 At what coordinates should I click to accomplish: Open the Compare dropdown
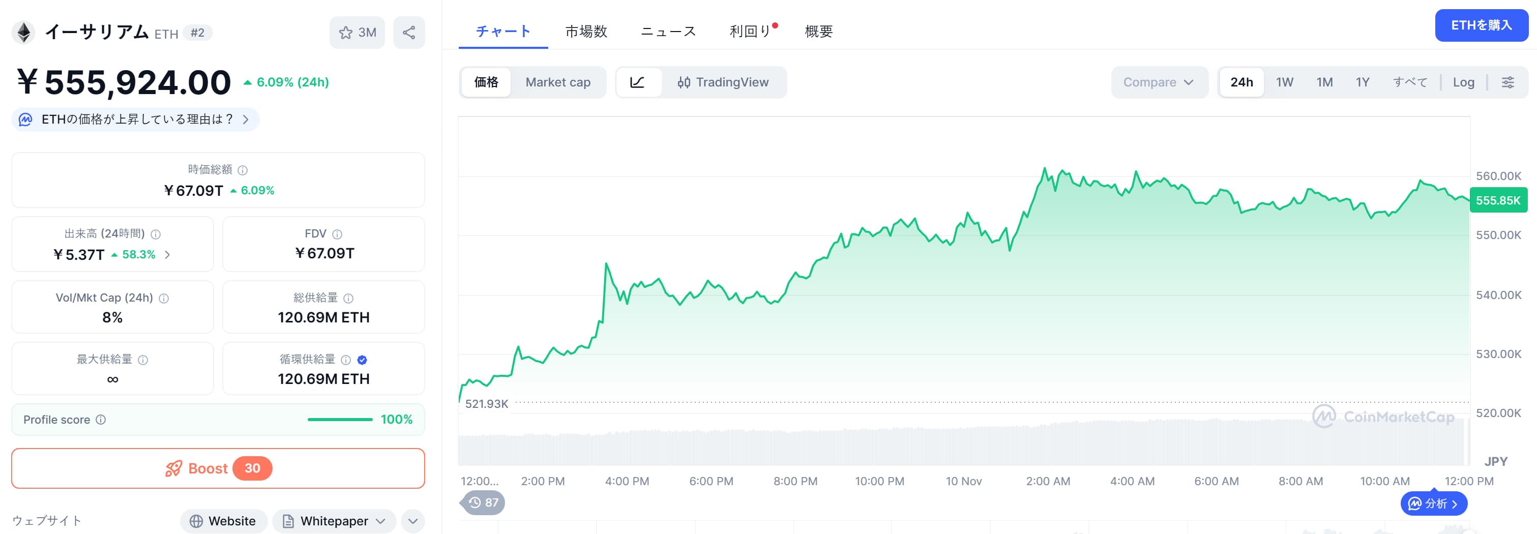coord(1159,82)
